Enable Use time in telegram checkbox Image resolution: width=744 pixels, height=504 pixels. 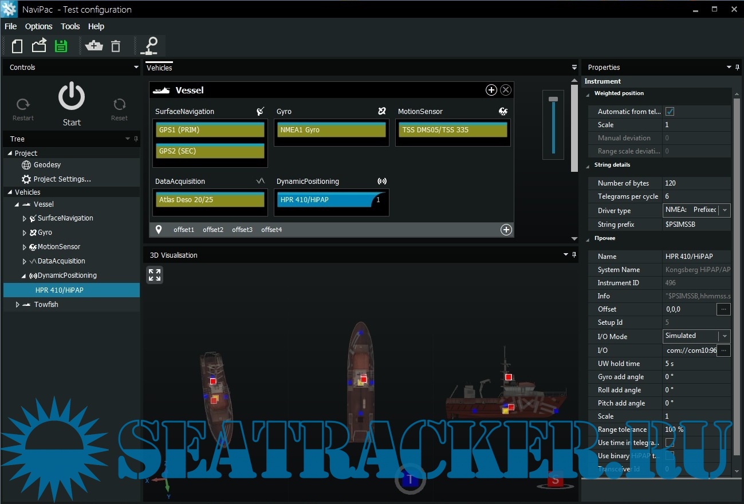[669, 443]
